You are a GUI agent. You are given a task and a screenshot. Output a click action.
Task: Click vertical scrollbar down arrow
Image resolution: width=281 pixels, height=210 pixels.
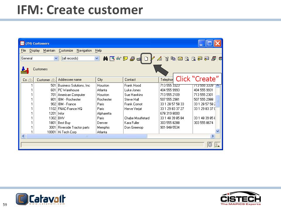click(x=217, y=131)
